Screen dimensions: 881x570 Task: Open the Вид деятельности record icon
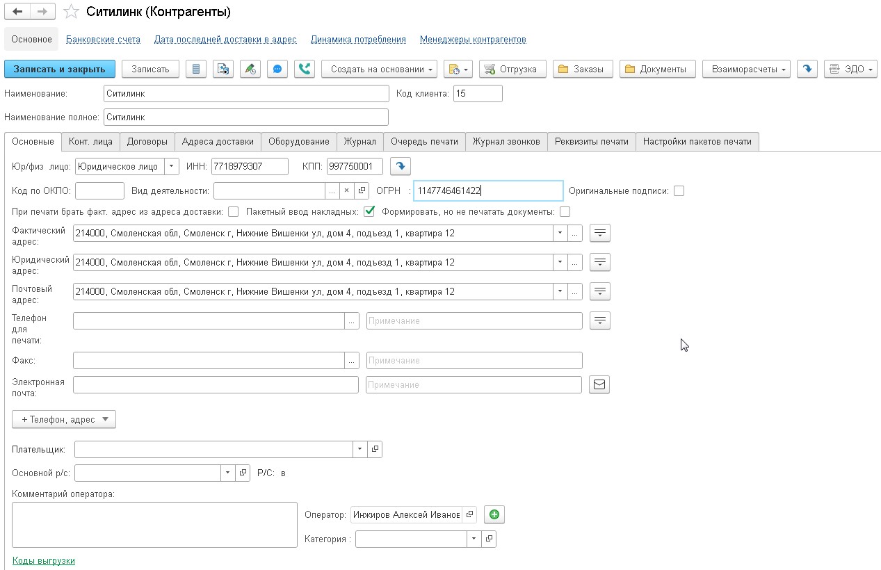click(362, 190)
